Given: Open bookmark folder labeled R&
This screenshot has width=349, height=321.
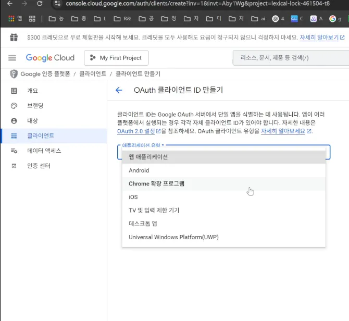Looking at the screenshot, I should [122, 19].
